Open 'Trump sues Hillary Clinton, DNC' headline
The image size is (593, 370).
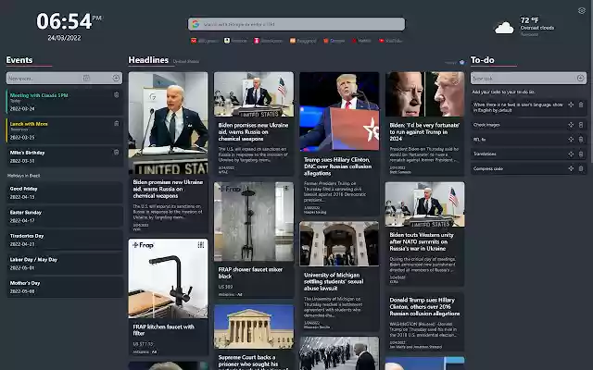(x=337, y=166)
